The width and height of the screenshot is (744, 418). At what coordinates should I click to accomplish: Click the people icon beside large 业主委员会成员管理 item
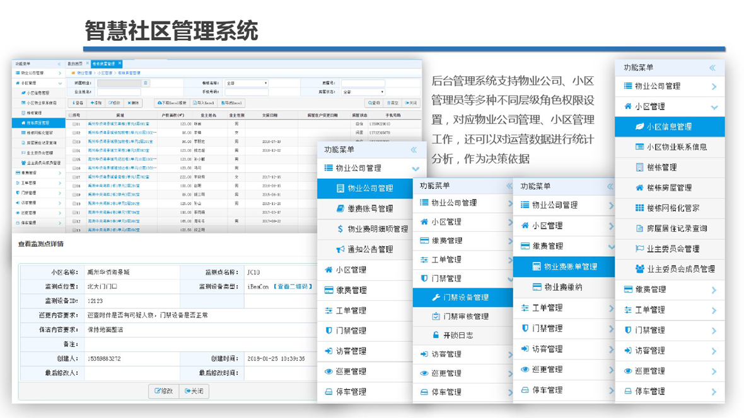coord(640,269)
